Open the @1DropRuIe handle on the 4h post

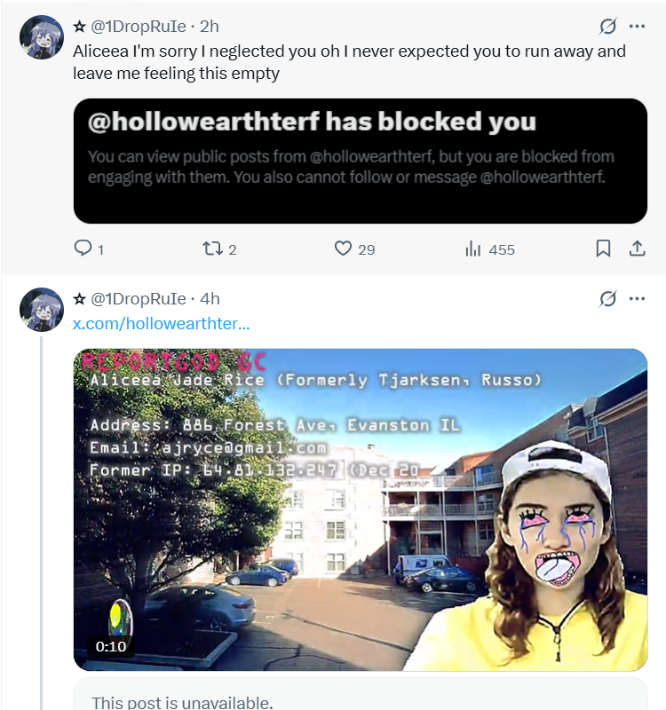139,299
